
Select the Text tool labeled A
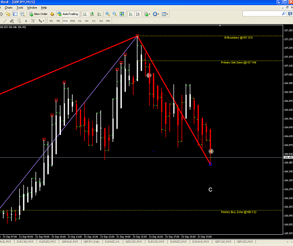pos(26,21)
